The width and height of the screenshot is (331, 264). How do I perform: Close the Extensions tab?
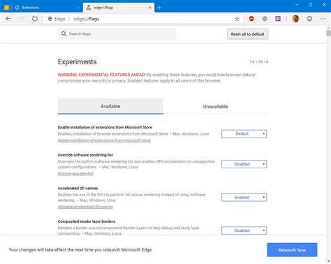coord(78,8)
